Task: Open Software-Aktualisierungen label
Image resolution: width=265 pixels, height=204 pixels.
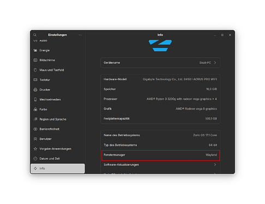Action: [x=121, y=165]
